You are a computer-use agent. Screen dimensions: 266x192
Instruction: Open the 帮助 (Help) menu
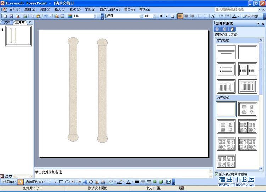pos(145,10)
